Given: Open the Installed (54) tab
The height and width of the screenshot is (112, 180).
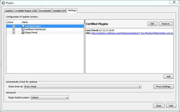Looking at the screenshot, I should 59,11.
